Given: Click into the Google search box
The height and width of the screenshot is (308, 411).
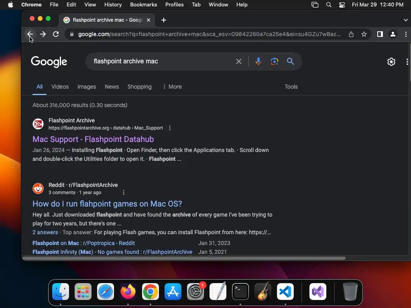Looking at the screenshot, I should point(163,61).
